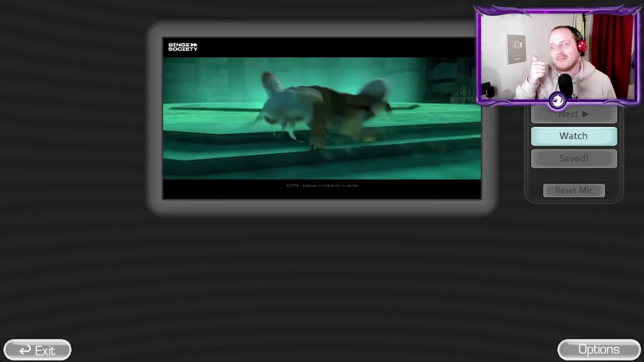Exit the current screen
Screen dimensions: 644x362
pyautogui.click(x=37, y=350)
